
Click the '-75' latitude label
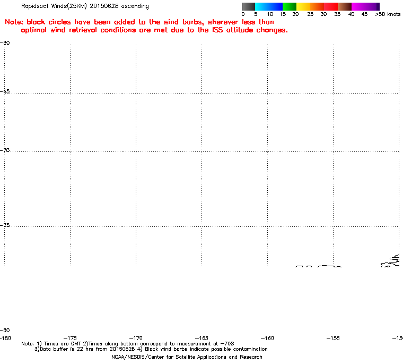click(x=5, y=225)
